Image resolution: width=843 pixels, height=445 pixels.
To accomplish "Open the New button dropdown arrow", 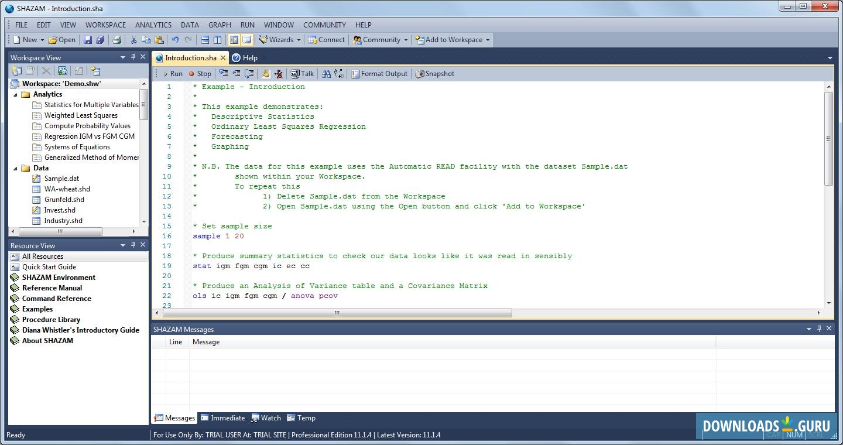I will (42, 40).
